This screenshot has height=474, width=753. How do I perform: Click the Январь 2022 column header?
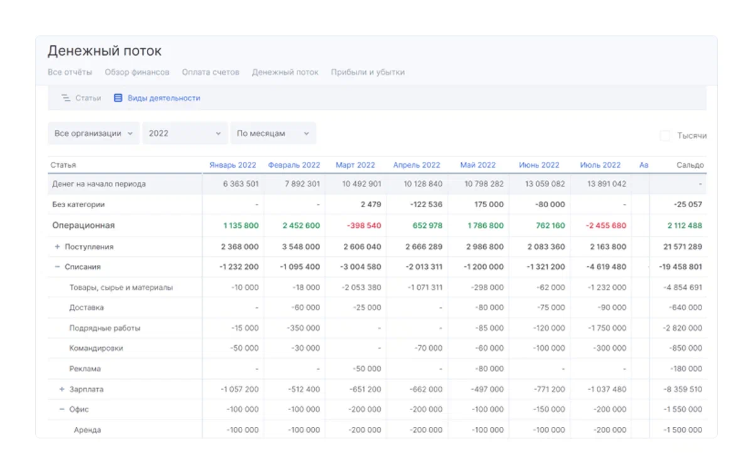tap(232, 165)
